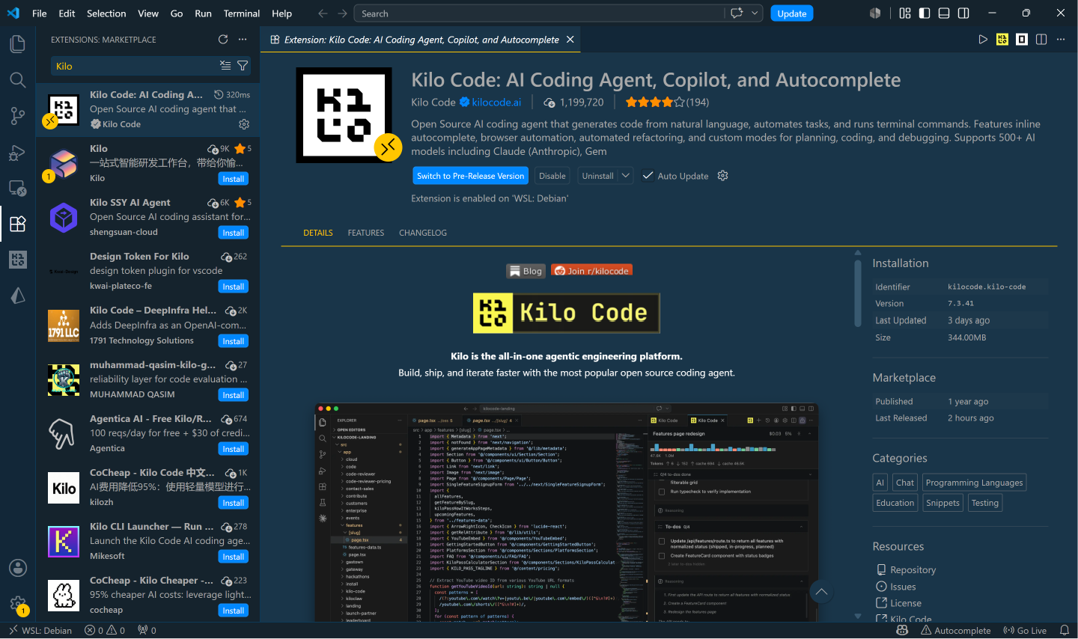Click the Copilot status icon in status bar

(x=902, y=631)
